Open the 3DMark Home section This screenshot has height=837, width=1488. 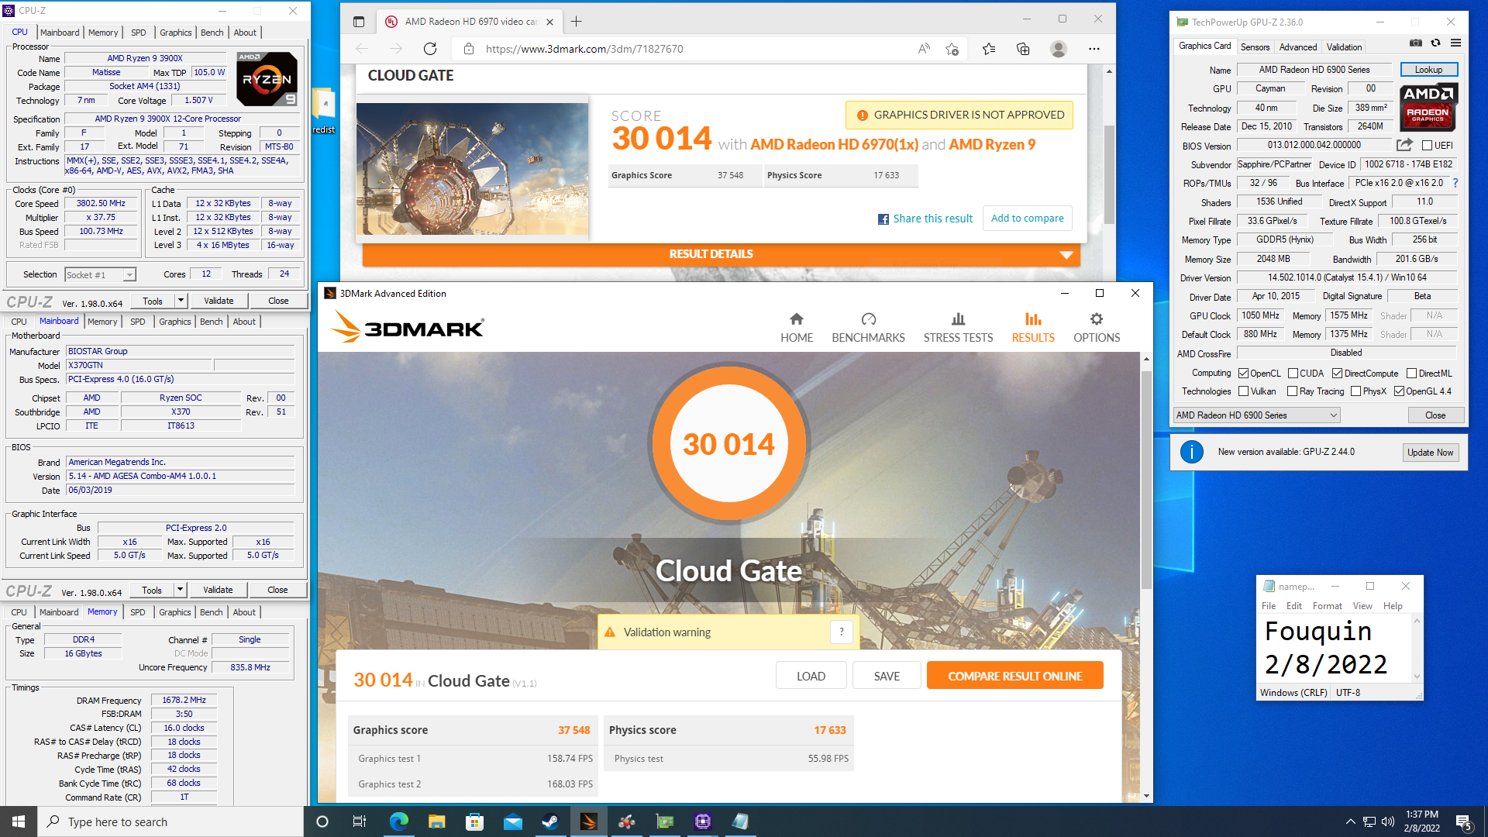tap(797, 328)
